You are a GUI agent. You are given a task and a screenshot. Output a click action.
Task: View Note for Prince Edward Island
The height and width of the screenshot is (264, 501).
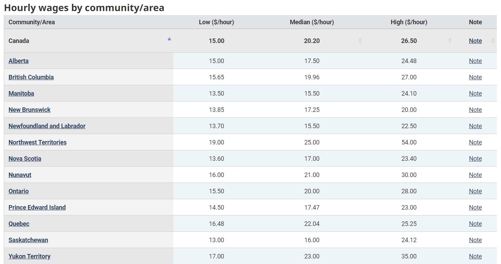coord(475,207)
